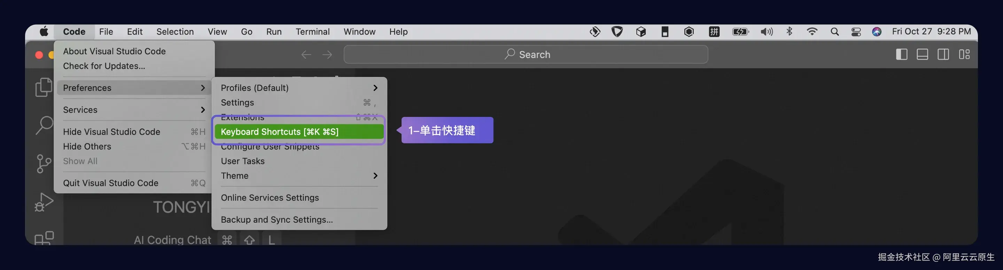Viewport: 1003px width, 270px height.
Task: Expand the Preferences submenu
Action: pyautogui.click(x=134, y=88)
